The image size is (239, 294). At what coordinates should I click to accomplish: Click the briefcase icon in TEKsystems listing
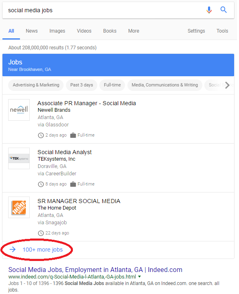73,184
